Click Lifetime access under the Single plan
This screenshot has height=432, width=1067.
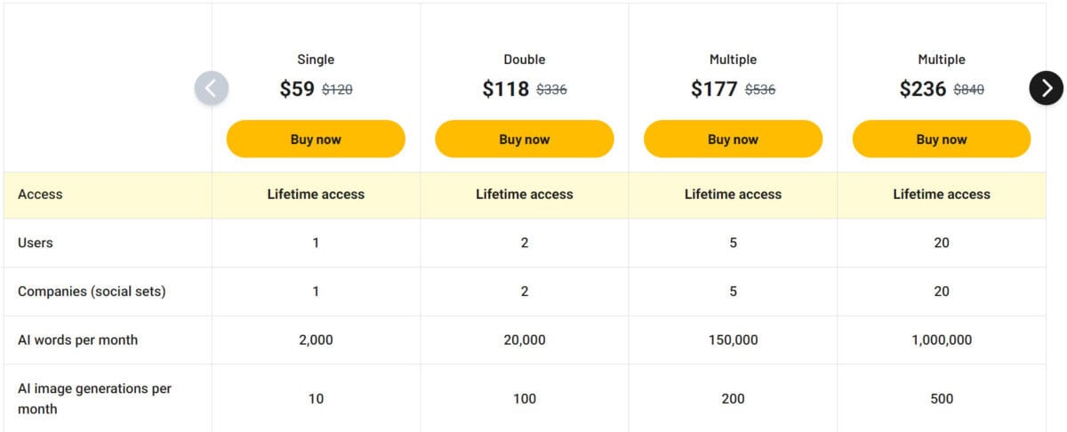[x=316, y=194]
